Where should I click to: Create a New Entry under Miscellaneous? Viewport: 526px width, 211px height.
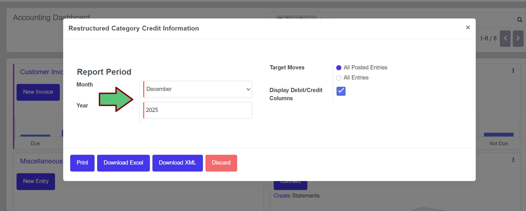pyautogui.click(x=36, y=181)
